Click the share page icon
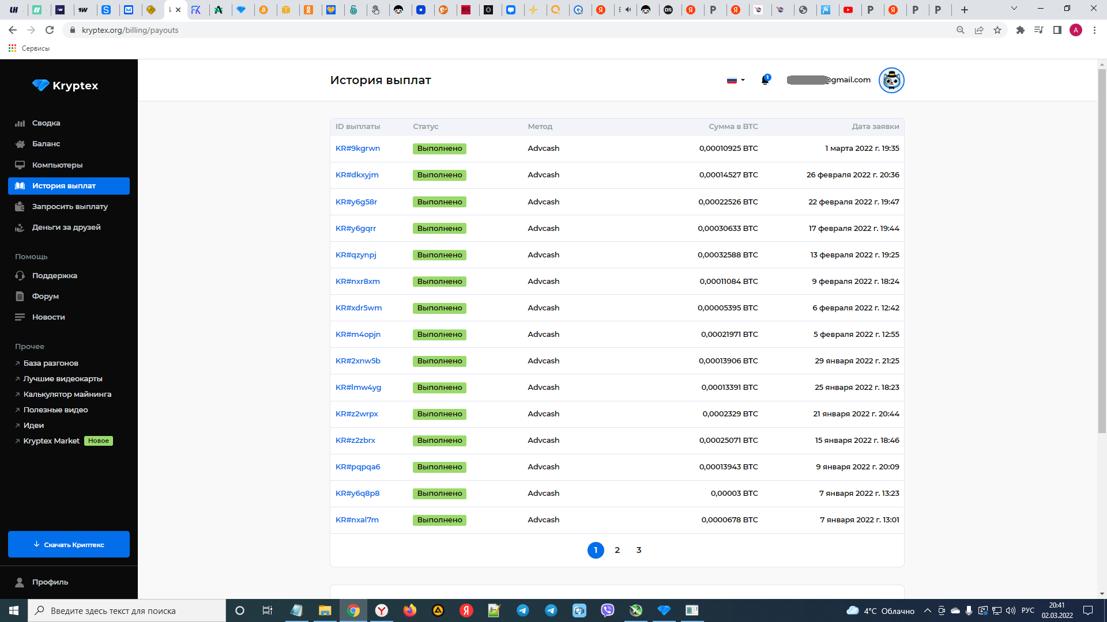Image resolution: width=1107 pixels, height=622 pixels. click(x=979, y=30)
